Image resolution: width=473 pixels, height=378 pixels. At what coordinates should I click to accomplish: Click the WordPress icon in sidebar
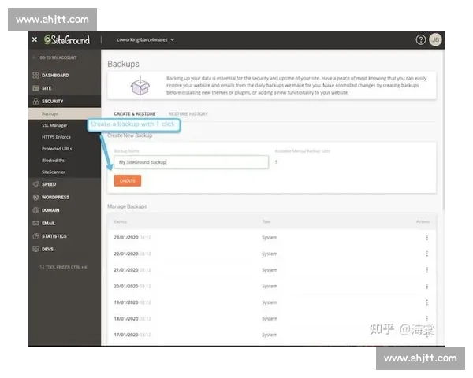coord(35,197)
